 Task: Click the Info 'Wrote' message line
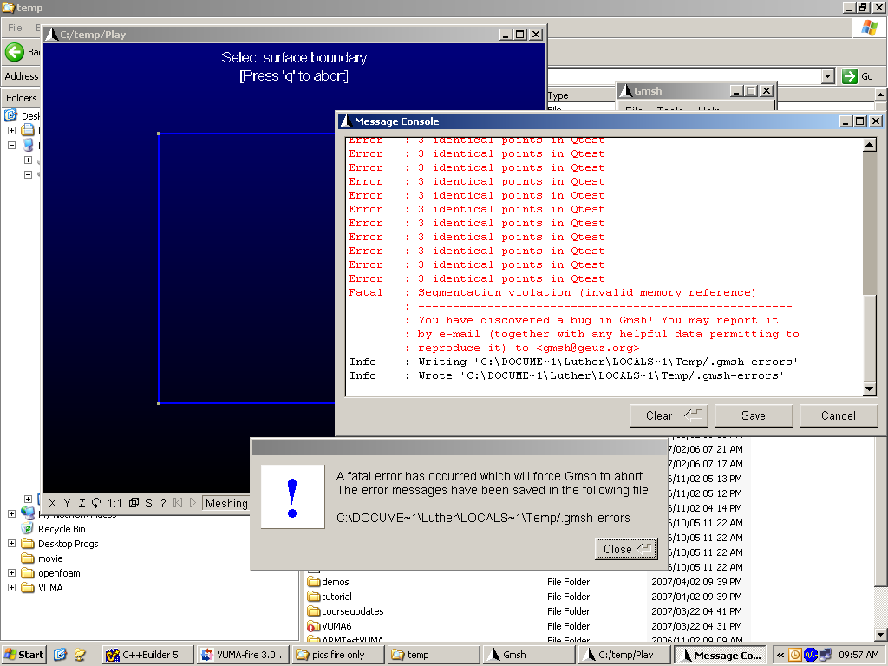point(566,375)
